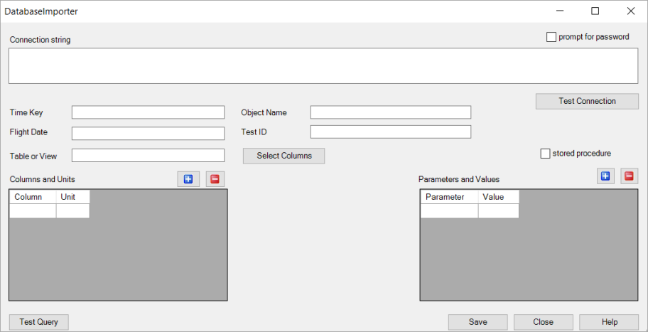This screenshot has height=332, width=648.
Task: Click the add icon above Columns and Units
Action: coord(188,179)
